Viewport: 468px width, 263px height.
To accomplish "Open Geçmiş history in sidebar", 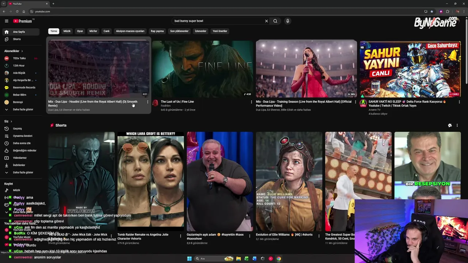I will [x=20, y=129].
